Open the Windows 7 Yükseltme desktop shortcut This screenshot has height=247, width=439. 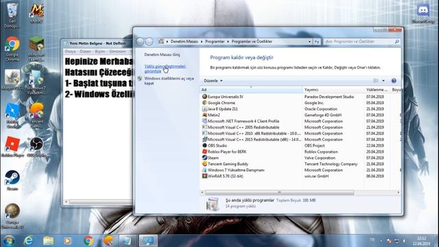pyautogui.click(x=36, y=82)
